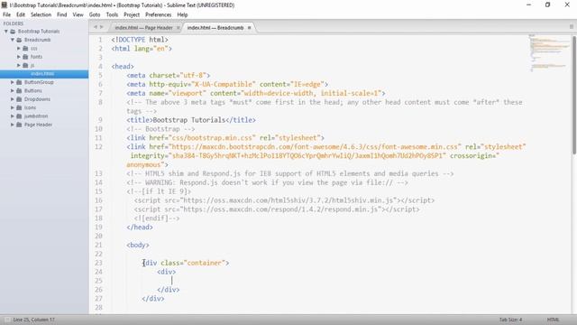This screenshot has width=577, height=325.
Task: Expand the ButtonGroup folder
Action: click(12, 82)
